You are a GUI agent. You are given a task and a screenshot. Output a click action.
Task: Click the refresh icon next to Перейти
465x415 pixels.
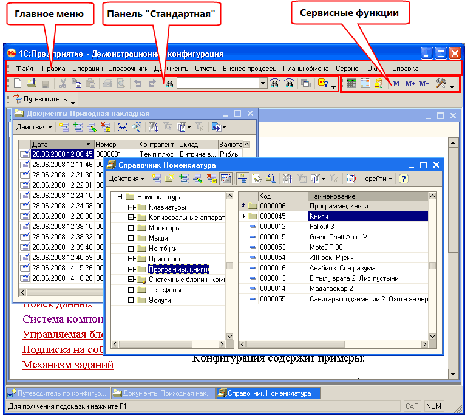[x=351, y=179]
